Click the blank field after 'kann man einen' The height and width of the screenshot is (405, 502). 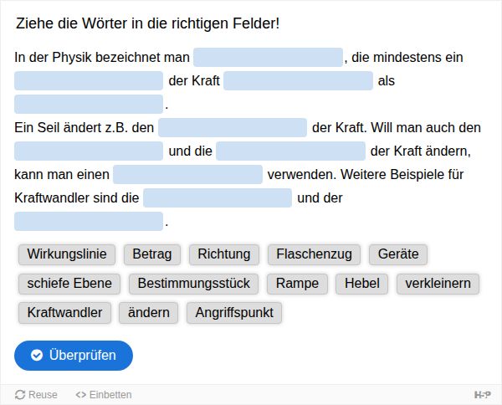(x=187, y=175)
